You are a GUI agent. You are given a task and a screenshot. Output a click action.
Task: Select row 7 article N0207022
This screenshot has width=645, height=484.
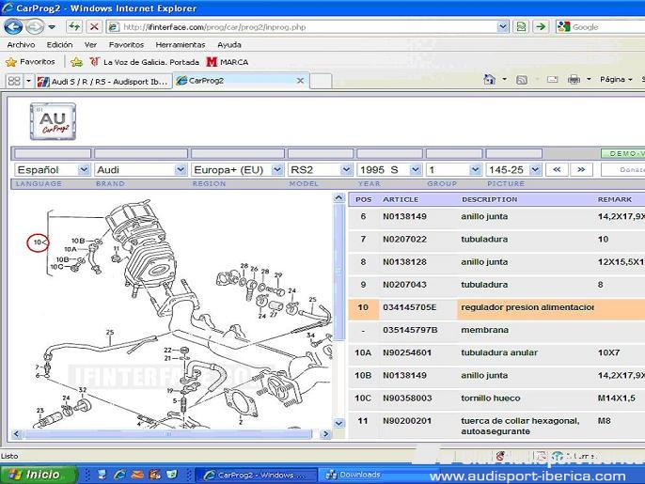[x=496, y=240]
